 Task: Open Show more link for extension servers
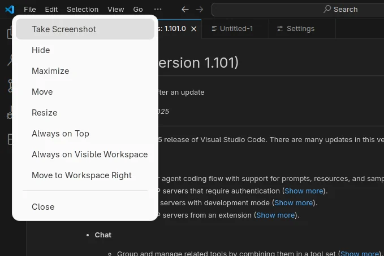tap(275, 215)
